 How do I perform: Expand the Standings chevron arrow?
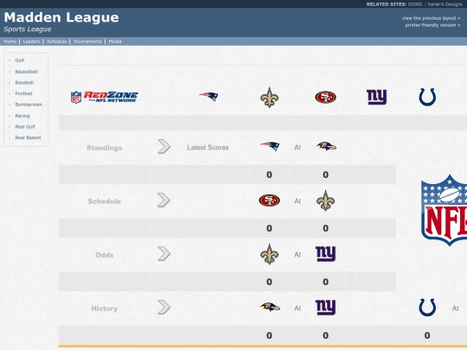click(163, 146)
